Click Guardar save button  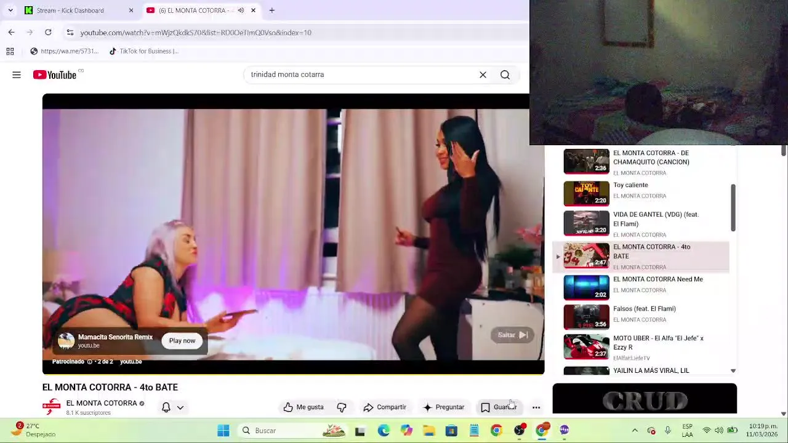499,407
